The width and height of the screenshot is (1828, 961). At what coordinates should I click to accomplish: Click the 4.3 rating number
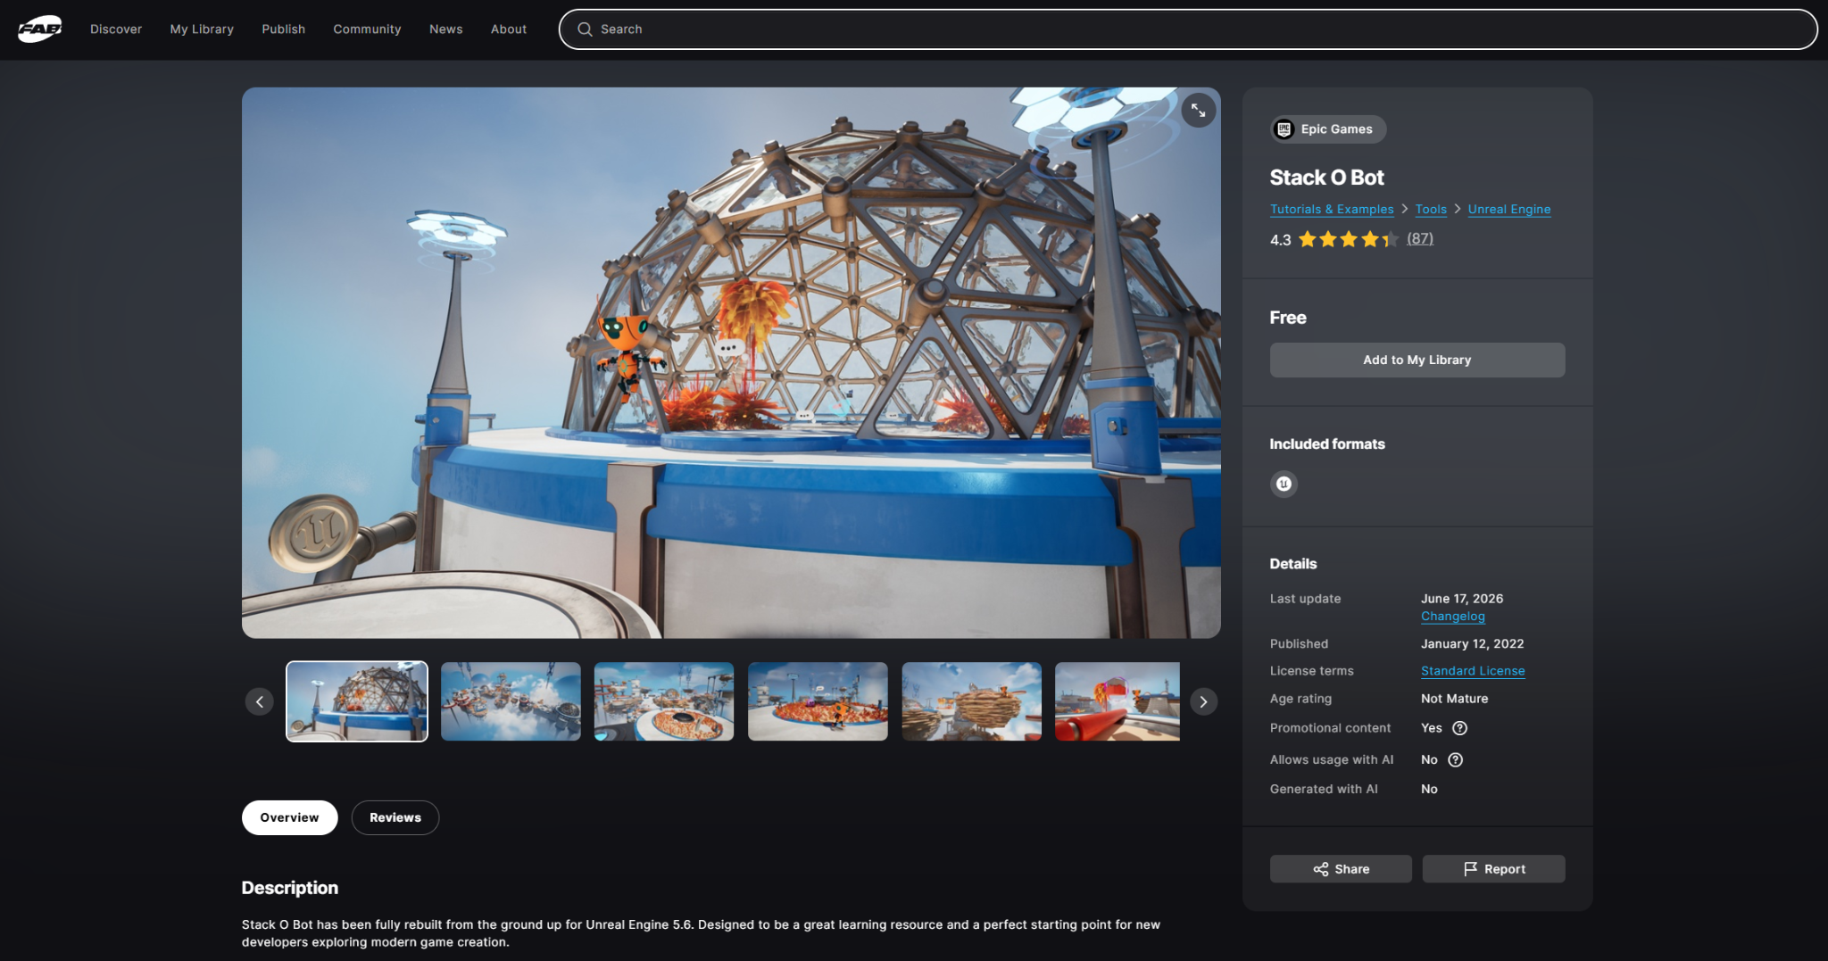[1280, 240]
